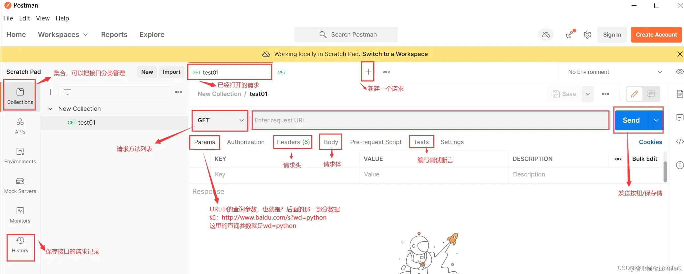The width and height of the screenshot is (684, 274).
Task: Open Workspaces dropdown menu
Action: coord(63,35)
